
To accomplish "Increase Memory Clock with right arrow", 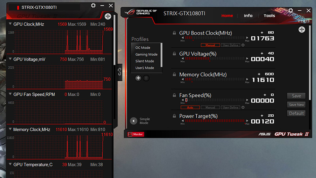I will (x=247, y=80).
